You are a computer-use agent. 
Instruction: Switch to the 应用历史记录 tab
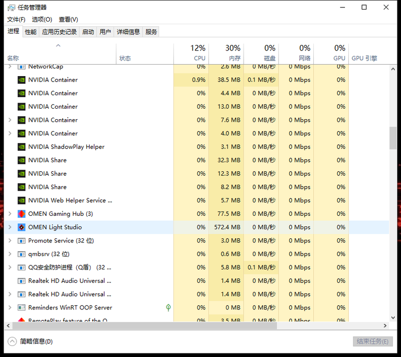(x=59, y=32)
